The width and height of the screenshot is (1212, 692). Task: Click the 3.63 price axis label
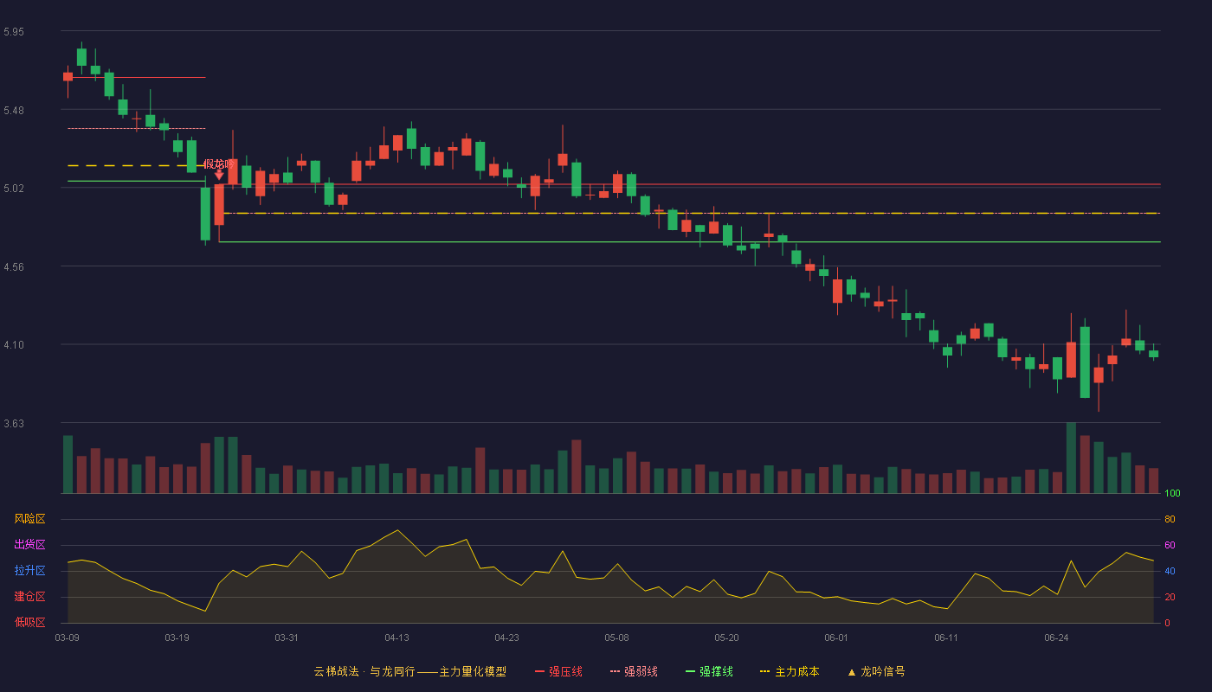14,424
